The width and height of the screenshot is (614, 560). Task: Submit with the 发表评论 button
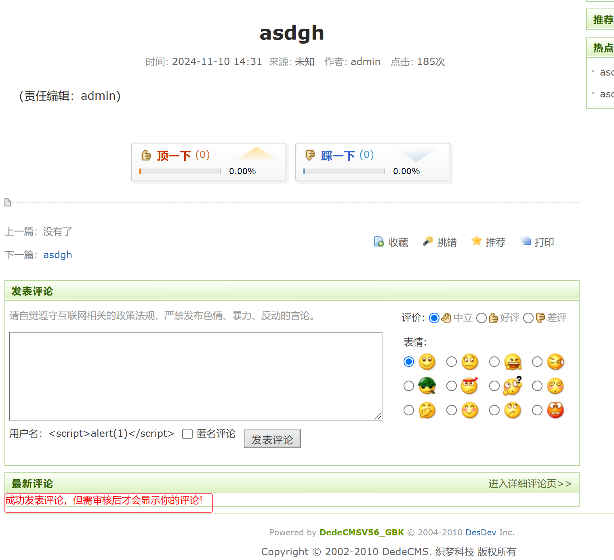click(273, 439)
